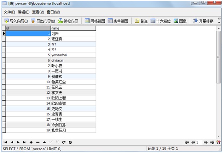Add a new record with plus button
The image size is (223, 153).
pos(31,142)
